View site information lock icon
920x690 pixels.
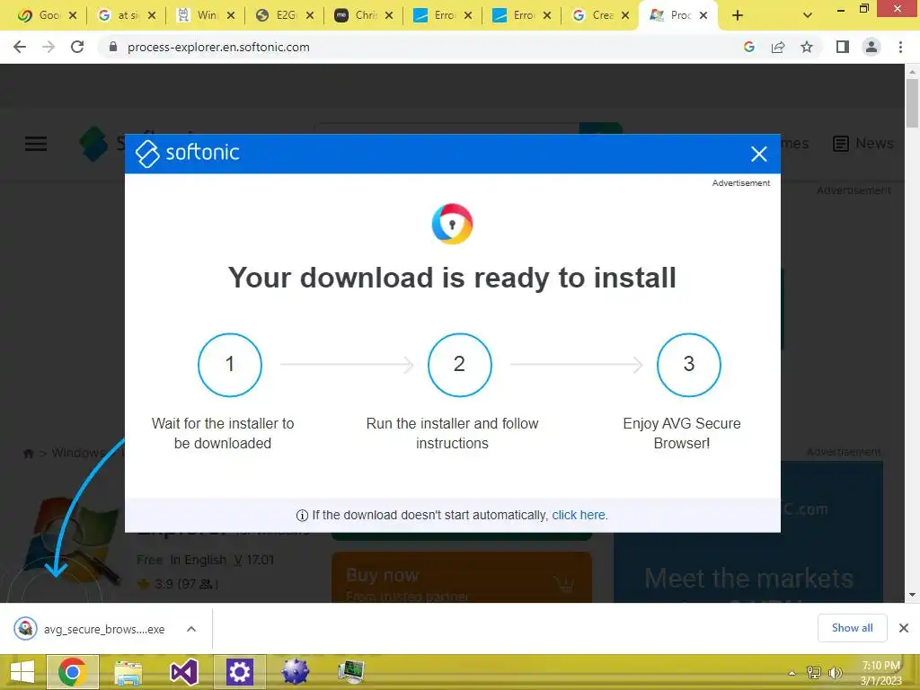(x=113, y=47)
